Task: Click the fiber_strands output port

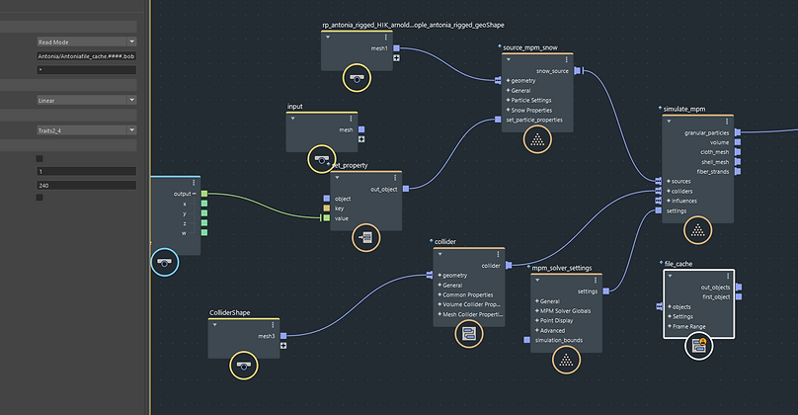Action: 738,172
